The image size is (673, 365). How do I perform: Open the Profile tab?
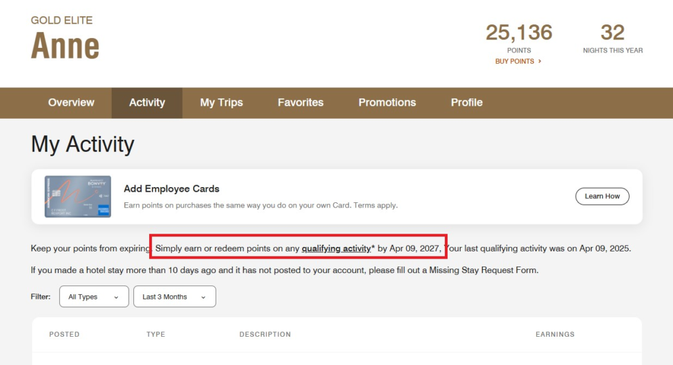tap(467, 102)
